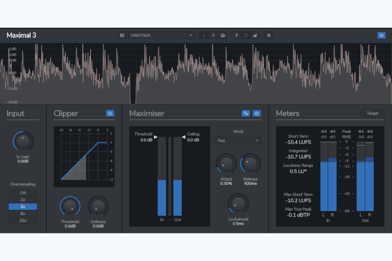Open the Initial Patch preset dropdown

[162, 35]
